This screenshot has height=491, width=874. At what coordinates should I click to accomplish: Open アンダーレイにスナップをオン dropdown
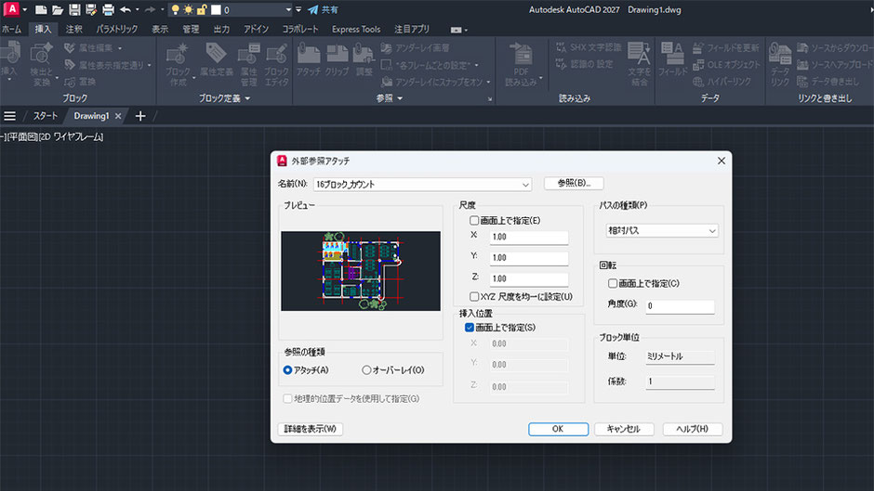tap(488, 82)
